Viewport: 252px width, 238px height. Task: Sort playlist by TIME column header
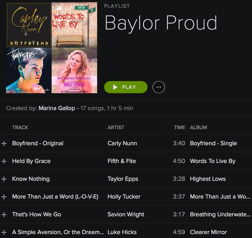(179, 127)
